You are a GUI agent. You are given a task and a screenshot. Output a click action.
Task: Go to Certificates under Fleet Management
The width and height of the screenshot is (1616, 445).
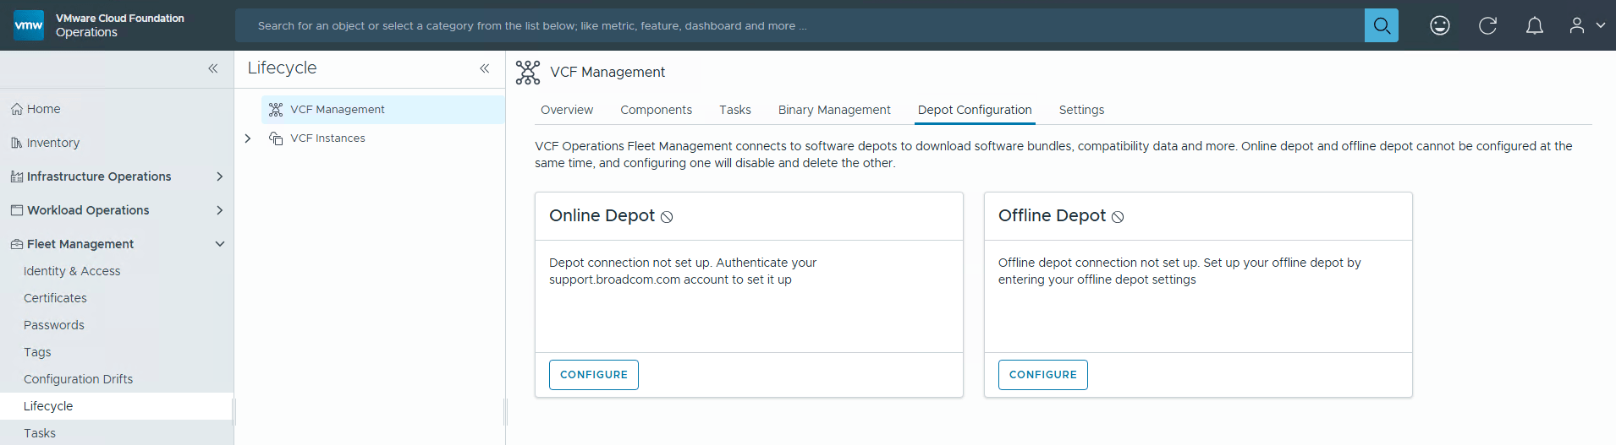[55, 298]
